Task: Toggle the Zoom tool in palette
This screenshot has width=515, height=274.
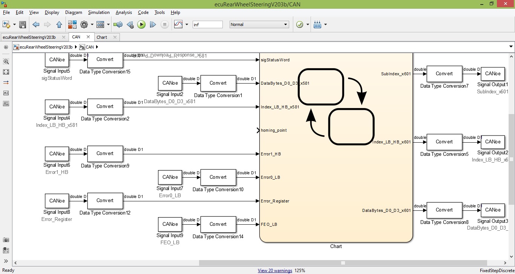Action: 6,61
